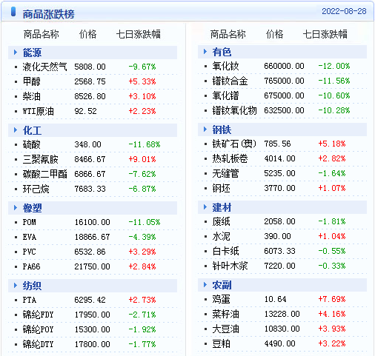Open the 废纸 commodity
This screenshot has height=356, width=375.
pyautogui.click(x=221, y=221)
